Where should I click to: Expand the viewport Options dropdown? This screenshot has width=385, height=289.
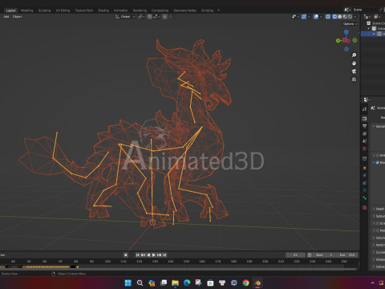[x=350, y=24]
